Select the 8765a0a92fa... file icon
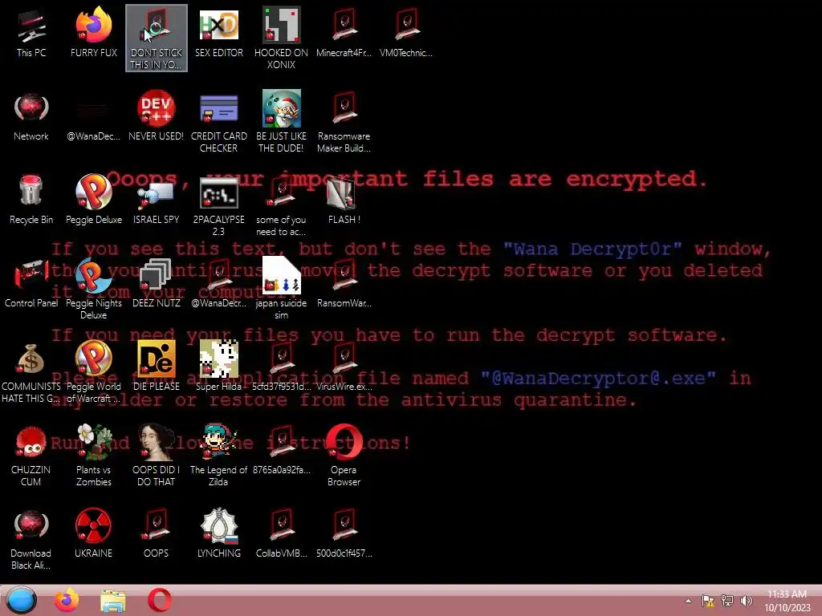Image resolution: width=822 pixels, height=616 pixels. [281, 451]
